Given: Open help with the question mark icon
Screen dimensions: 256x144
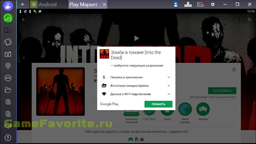Looking at the screenshot, I should click(8, 138).
